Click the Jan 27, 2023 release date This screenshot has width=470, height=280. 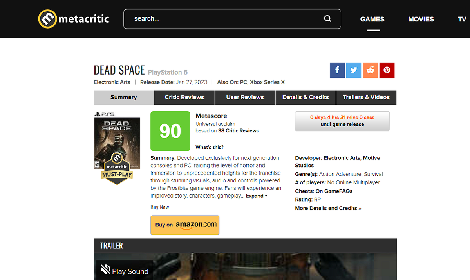point(191,82)
